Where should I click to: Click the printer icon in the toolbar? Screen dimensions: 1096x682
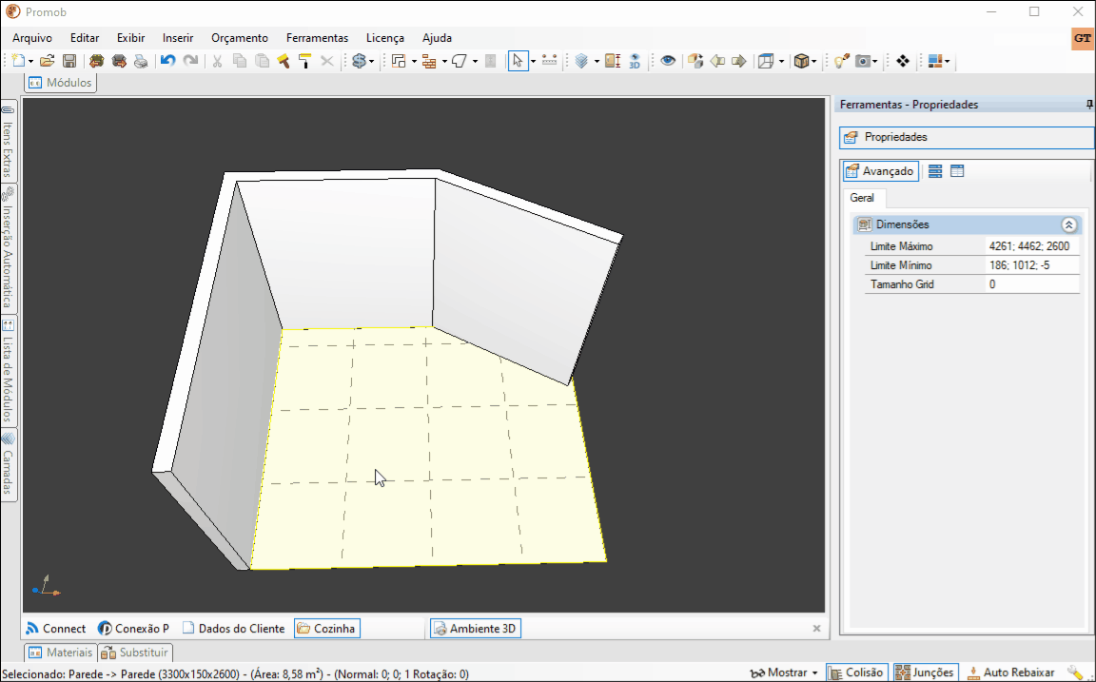(x=141, y=62)
